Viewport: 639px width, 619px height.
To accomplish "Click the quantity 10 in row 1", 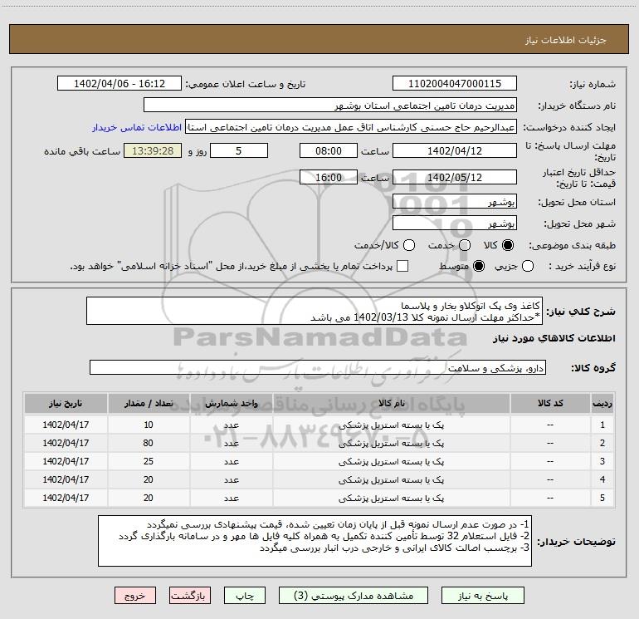I will [x=149, y=425].
